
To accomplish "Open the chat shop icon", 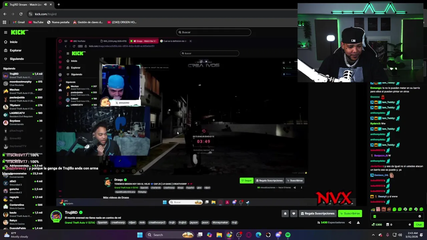I will [x=389, y=225].
